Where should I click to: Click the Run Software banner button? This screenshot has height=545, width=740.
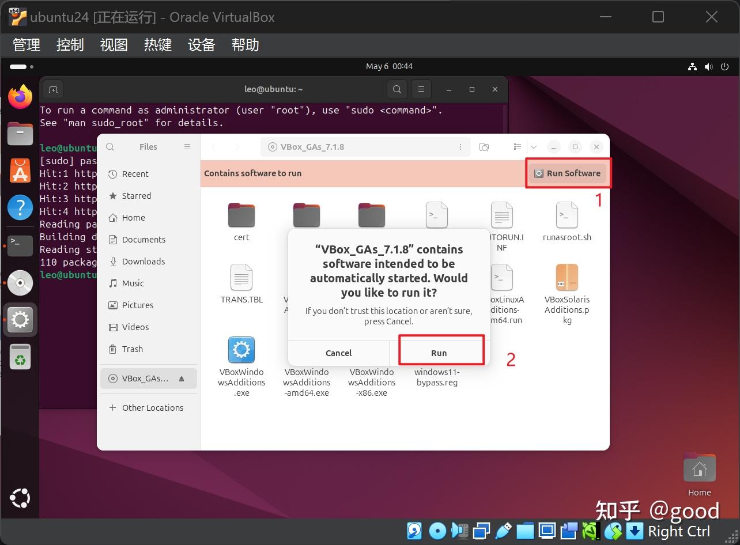[x=568, y=173]
